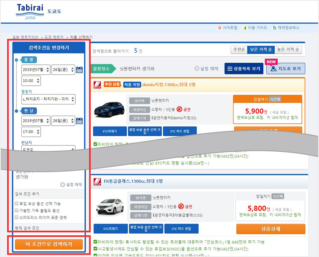Click the reservation info box icon
The width and height of the screenshot is (319, 257).
(x=275, y=28)
